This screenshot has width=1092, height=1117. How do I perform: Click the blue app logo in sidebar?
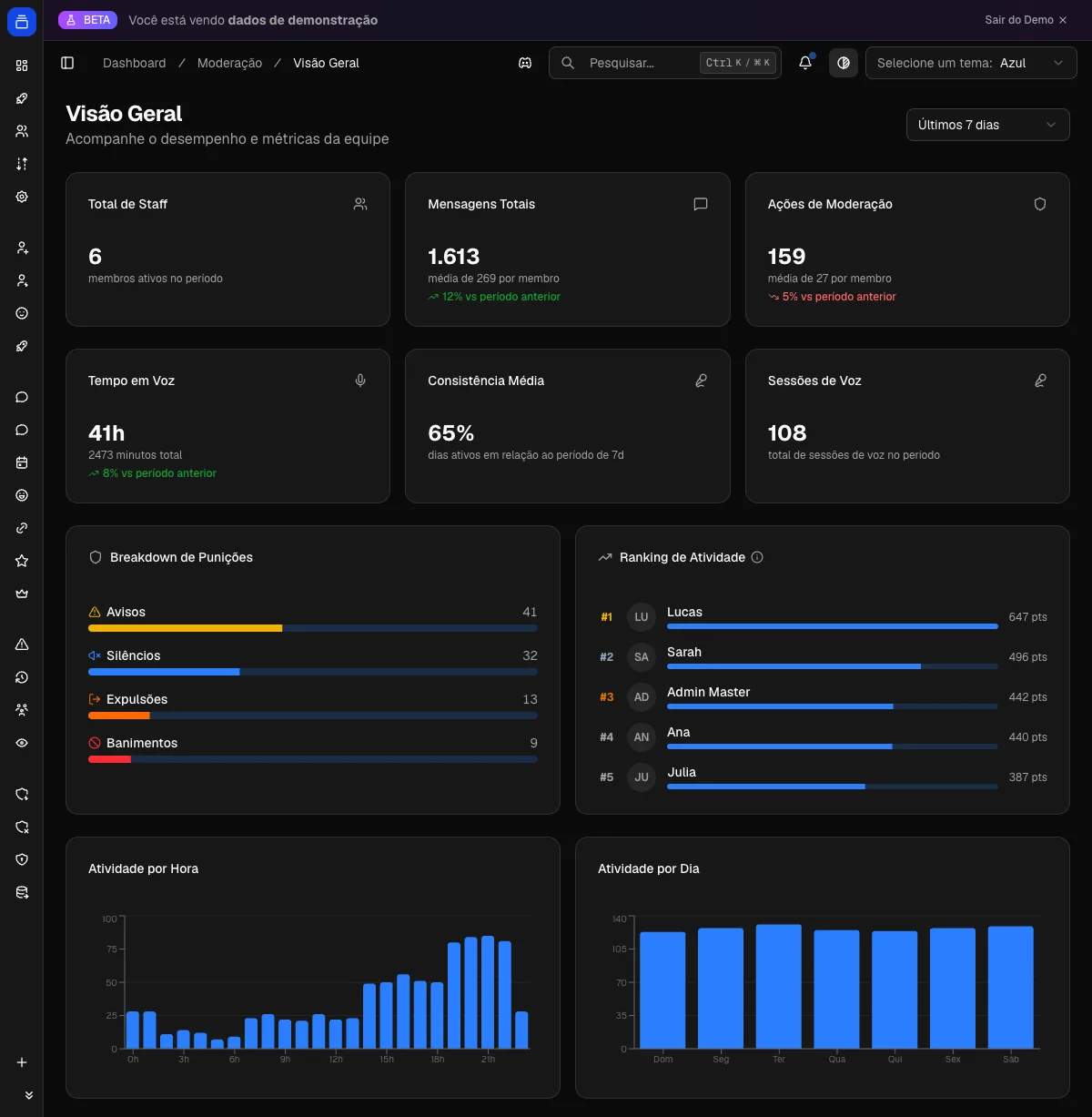pos(22,22)
